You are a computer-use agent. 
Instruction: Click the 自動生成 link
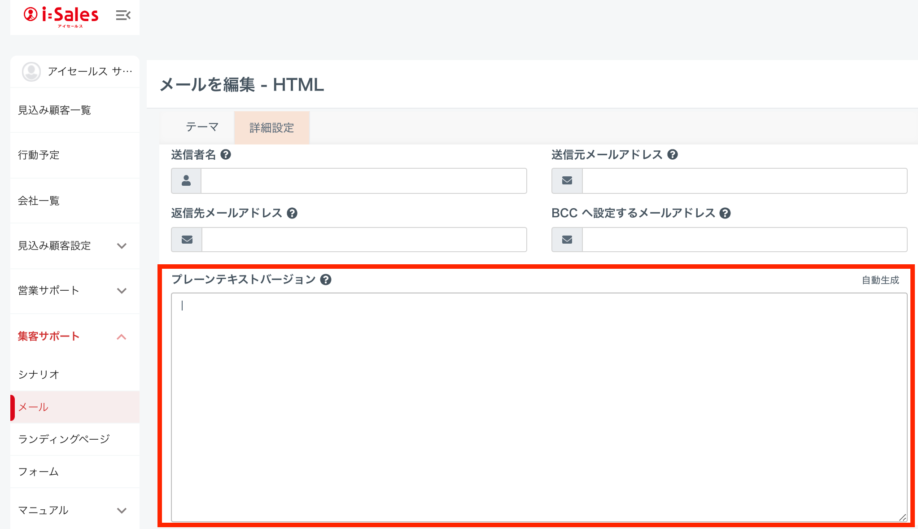tap(880, 280)
